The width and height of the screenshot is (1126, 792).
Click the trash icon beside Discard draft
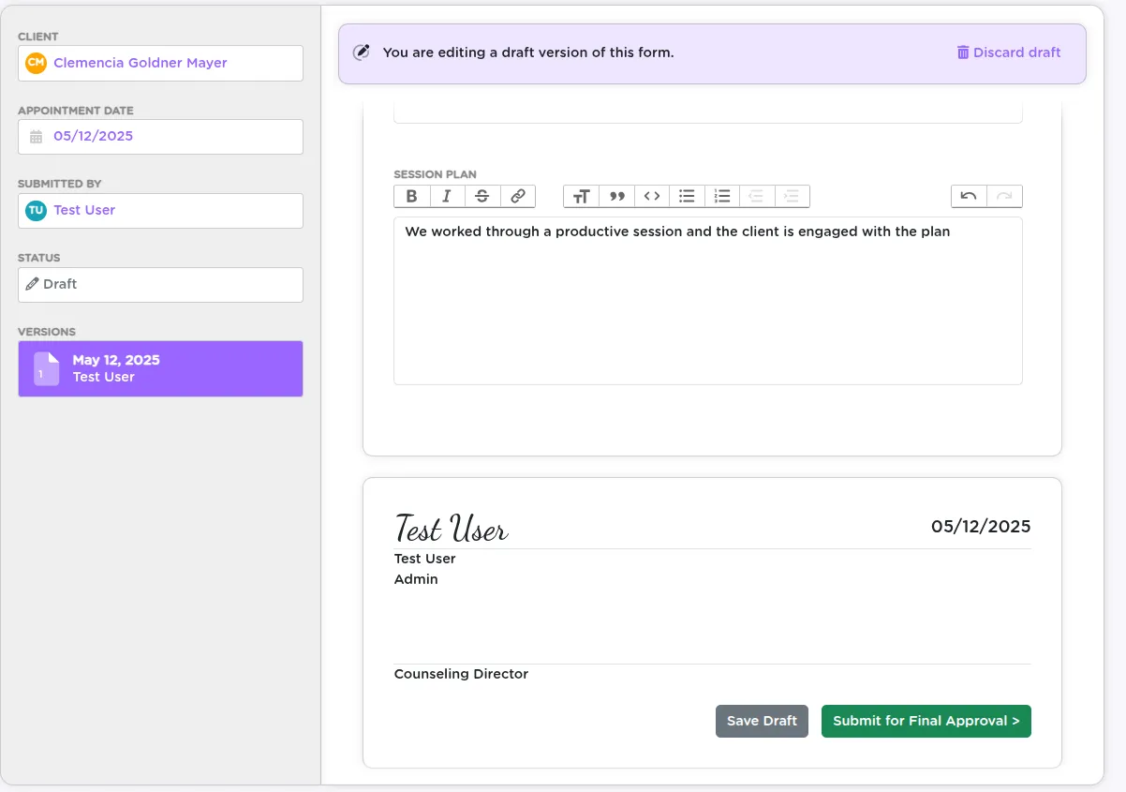[963, 52]
